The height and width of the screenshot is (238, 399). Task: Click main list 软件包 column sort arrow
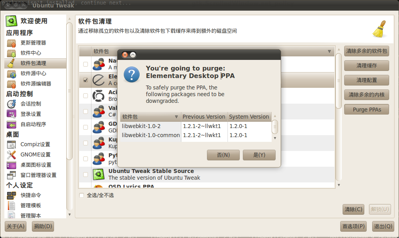(329, 51)
